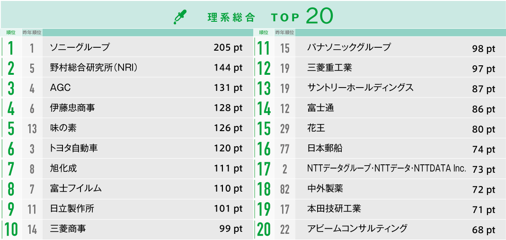Viewport: 506px width, 240px height.
Task: Select アビームコンサルティング at rank 20
Action: point(357,229)
